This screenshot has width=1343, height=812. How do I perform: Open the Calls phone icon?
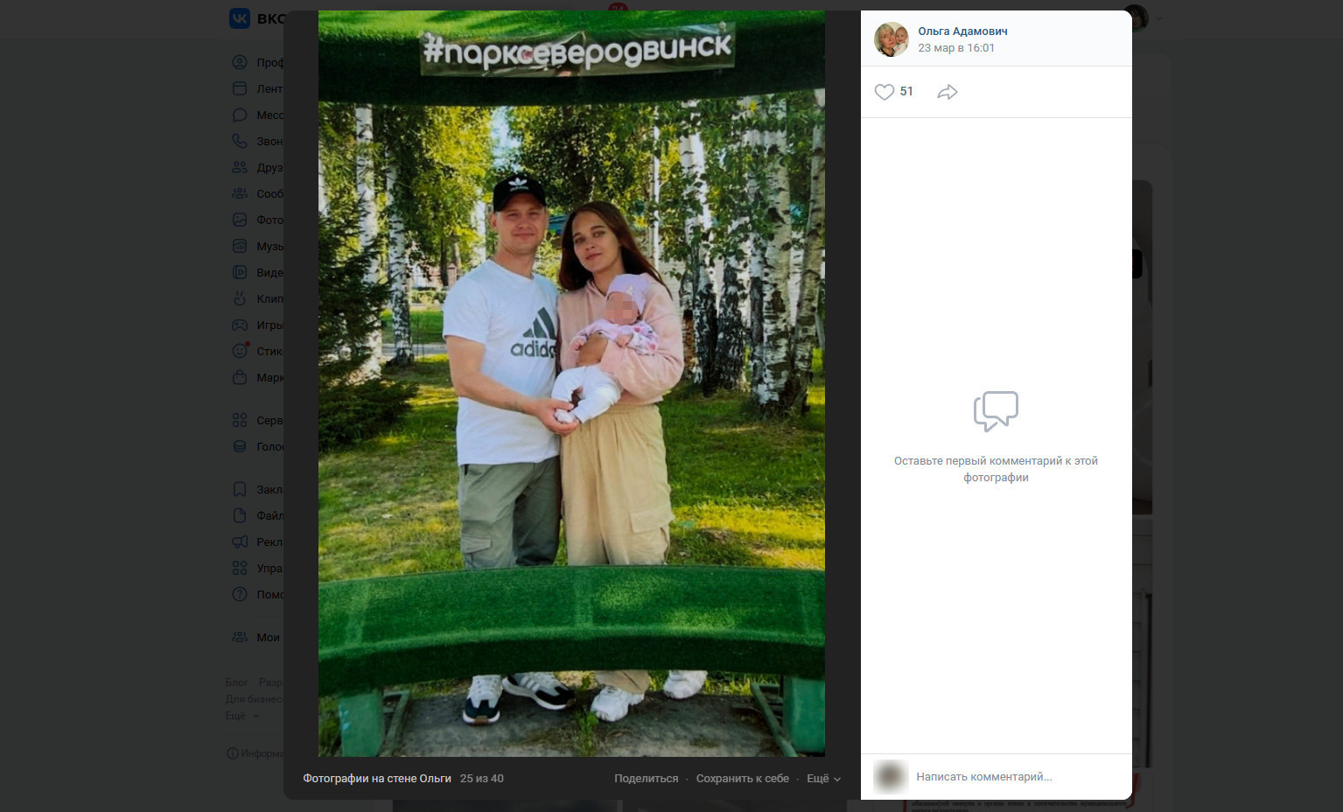240,141
